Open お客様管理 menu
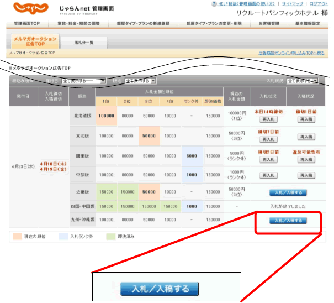The width and height of the screenshot is (334, 303). 269,23
